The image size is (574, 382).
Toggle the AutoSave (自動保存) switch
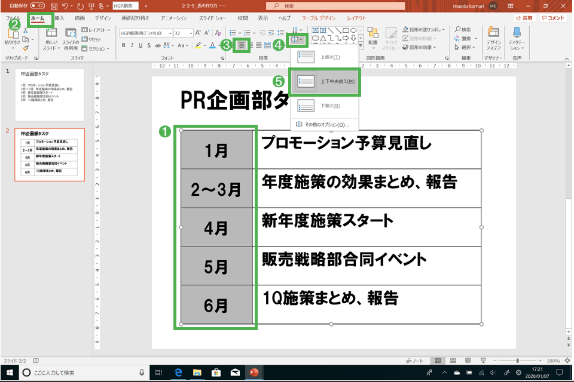[x=37, y=6]
